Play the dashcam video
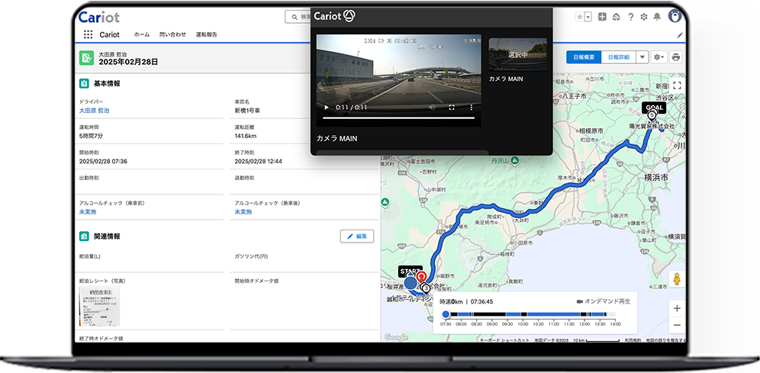The height and width of the screenshot is (373, 760). [326, 108]
